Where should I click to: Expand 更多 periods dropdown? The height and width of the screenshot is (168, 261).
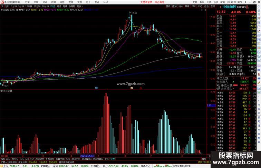[x=79, y=6]
